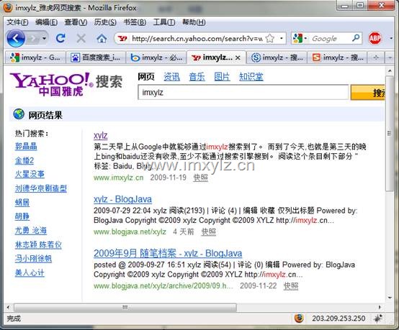Select the 资讯 search category
Image resolution: width=399 pixels, height=330 pixels.
click(171, 76)
